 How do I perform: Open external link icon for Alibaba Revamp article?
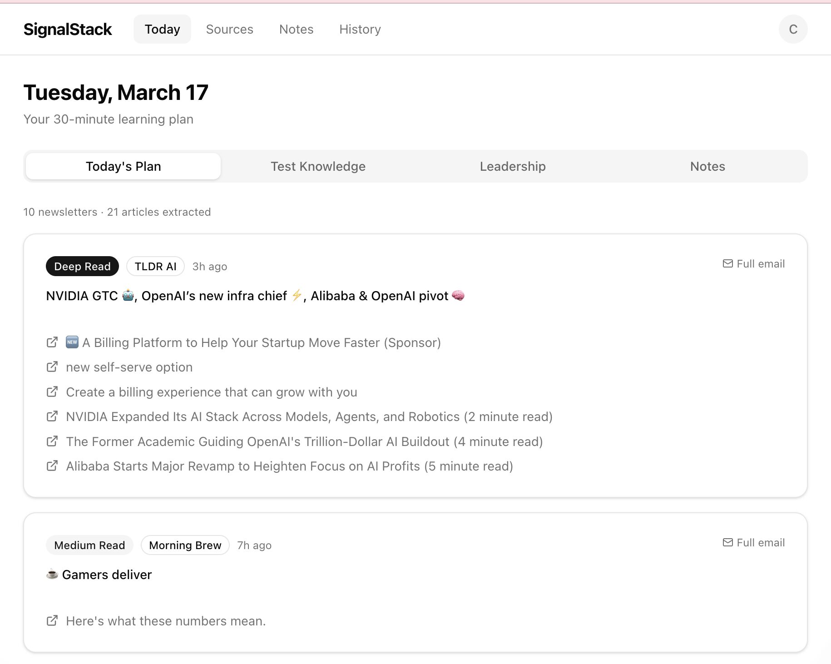pos(52,466)
